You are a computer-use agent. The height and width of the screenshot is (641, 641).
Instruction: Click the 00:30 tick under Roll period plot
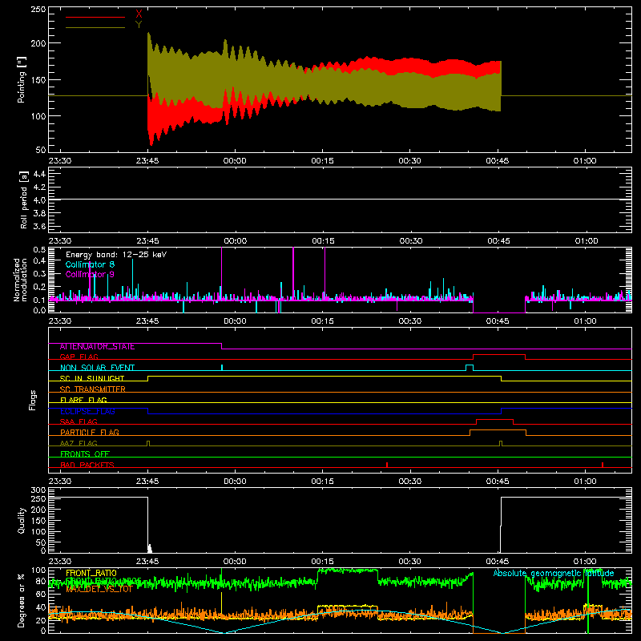point(411,241)
